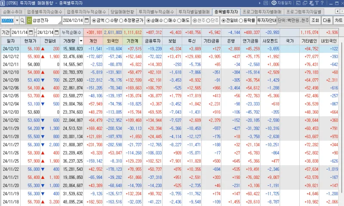Click the 투자자안내 button
Screen dimensions: 344x206
[x=267, y=20]
